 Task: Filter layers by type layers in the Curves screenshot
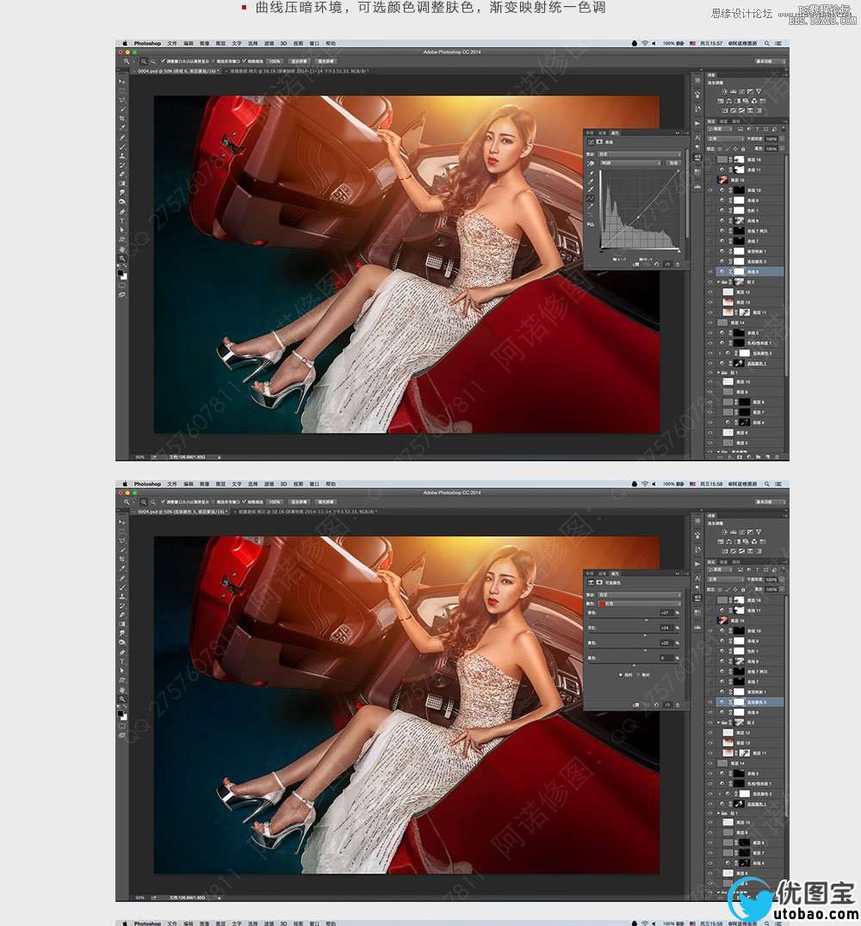[757, 129]
